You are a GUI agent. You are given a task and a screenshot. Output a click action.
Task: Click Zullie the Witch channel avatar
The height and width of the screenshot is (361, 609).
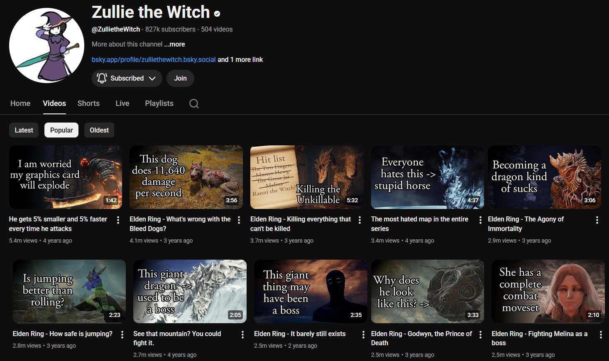click(46, 45)
